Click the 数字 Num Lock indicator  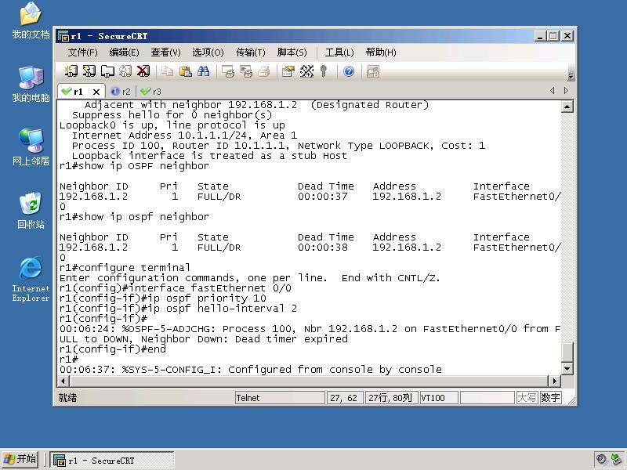coord(550,398)
